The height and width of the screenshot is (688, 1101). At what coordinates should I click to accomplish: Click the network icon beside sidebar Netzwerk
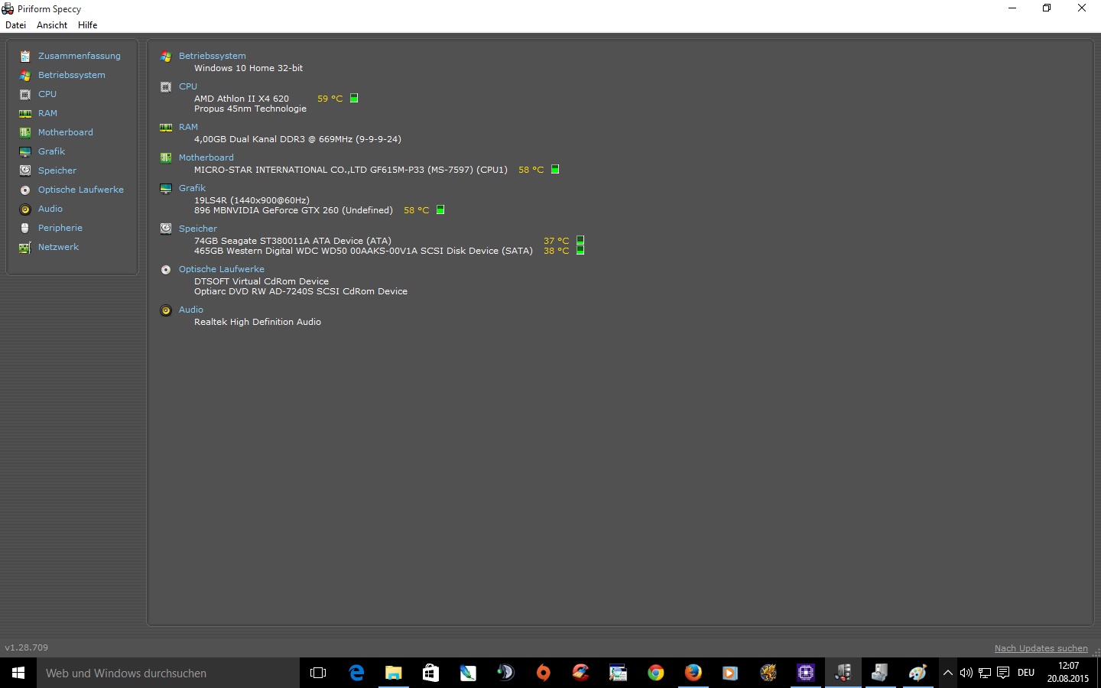[25, 247]
